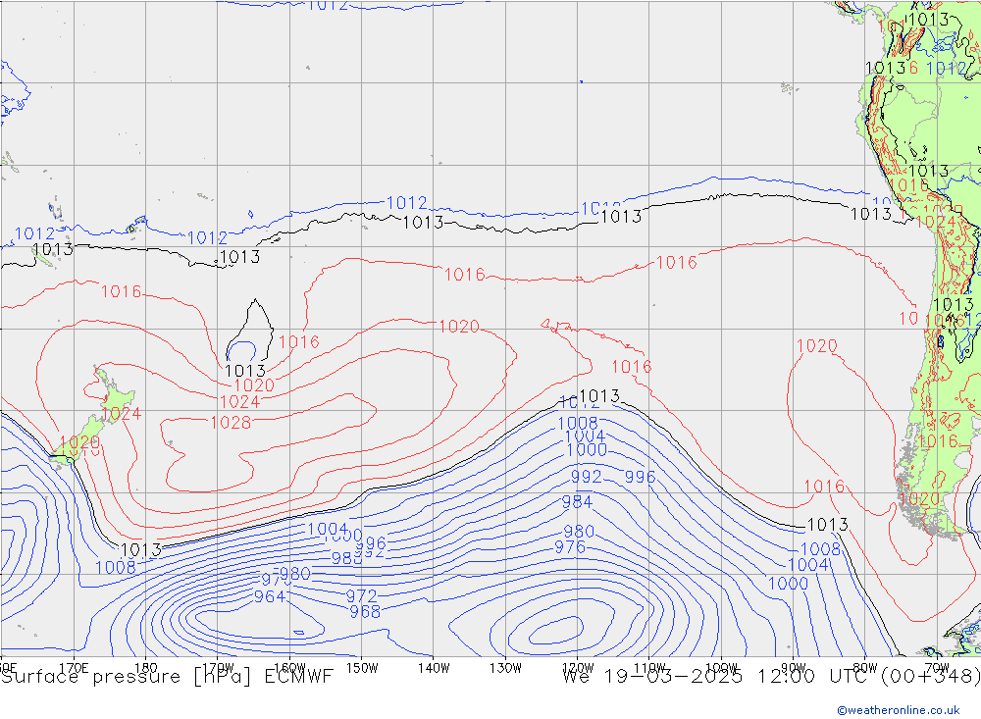981x719 pixels.
Task: Click the 968 pressure label
Action: 365,612
